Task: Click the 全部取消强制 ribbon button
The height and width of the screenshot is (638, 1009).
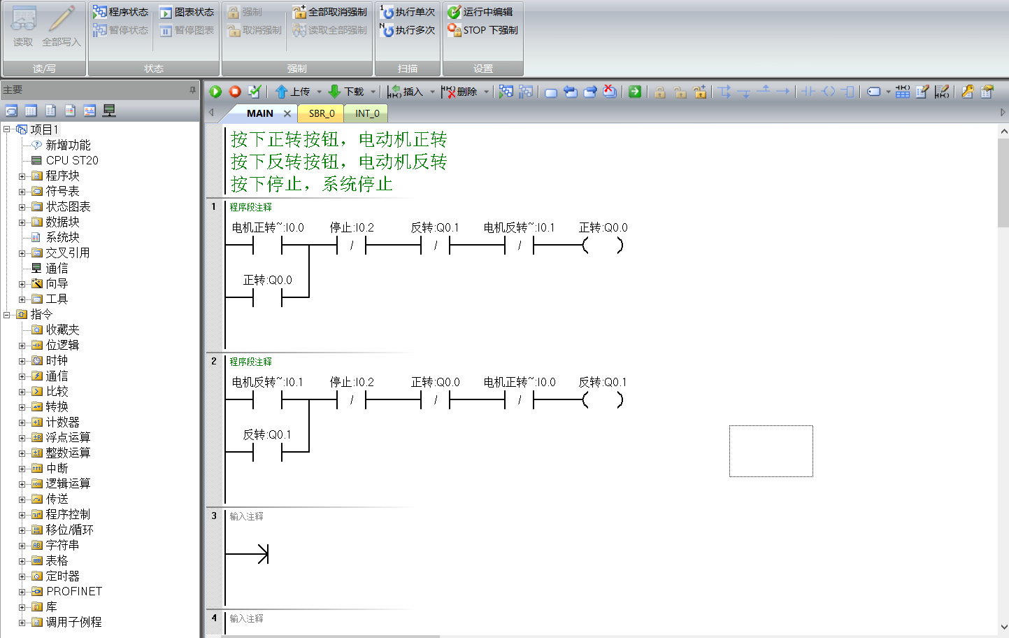Action: tap(329, 12)
